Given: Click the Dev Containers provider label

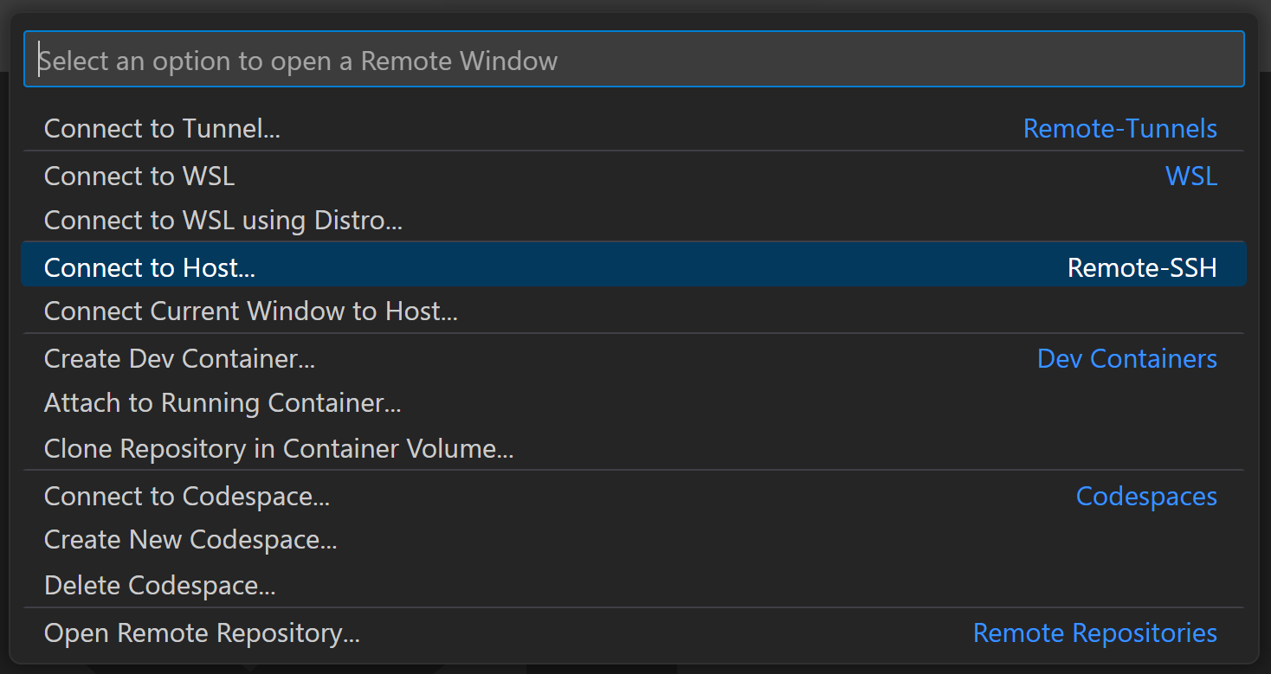Looking at the screenshot, I should pos(1126,358).
